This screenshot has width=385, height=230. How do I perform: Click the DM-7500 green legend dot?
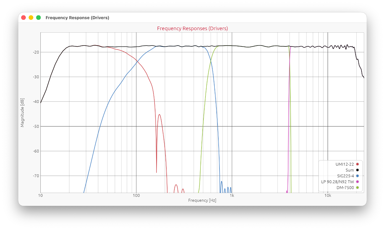[358, 188]
